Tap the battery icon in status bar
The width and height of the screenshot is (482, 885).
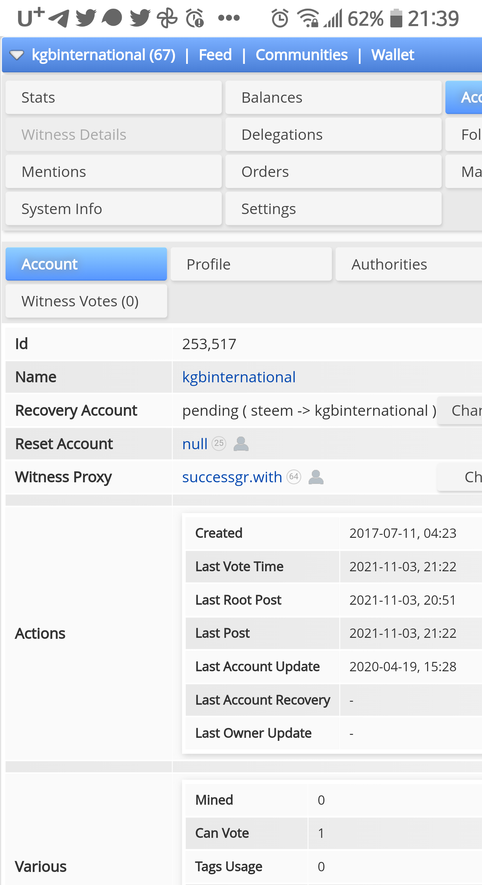[x=396, y=18]
